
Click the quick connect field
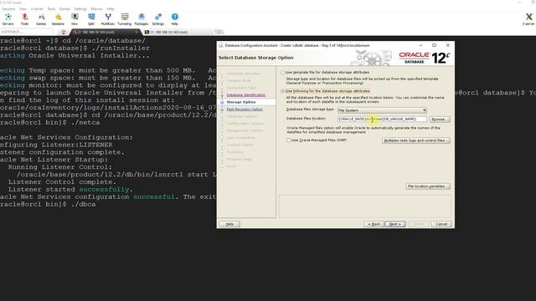click(27, 32)
